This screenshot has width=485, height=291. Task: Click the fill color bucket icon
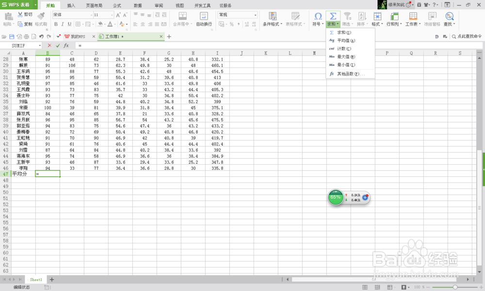100,24
